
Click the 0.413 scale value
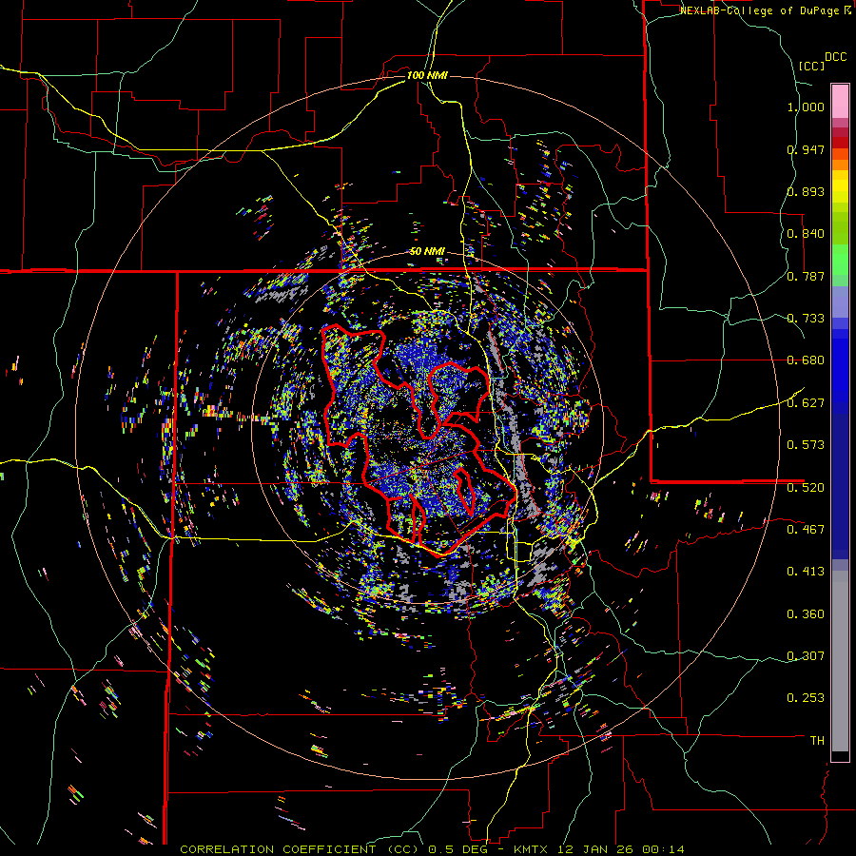(806, 572)
